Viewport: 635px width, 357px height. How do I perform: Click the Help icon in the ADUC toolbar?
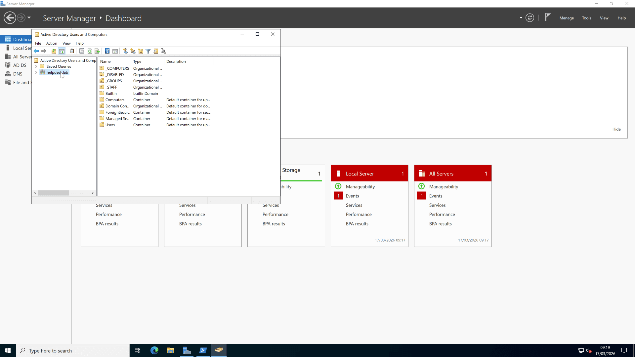(x=107, y=51)
